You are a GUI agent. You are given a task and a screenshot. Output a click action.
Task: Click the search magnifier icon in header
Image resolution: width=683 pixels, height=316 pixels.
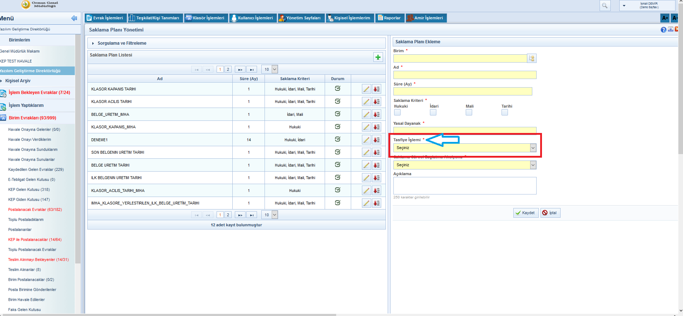(605, 6)
